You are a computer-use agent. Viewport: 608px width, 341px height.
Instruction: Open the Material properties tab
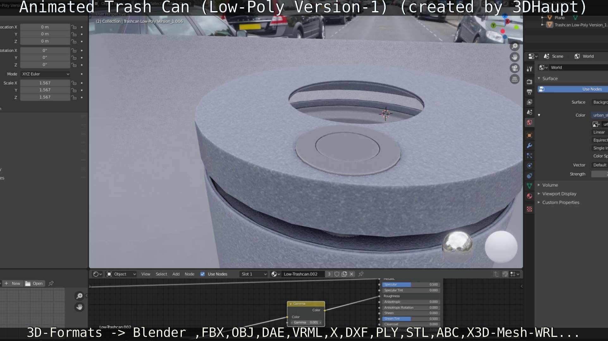529,196
